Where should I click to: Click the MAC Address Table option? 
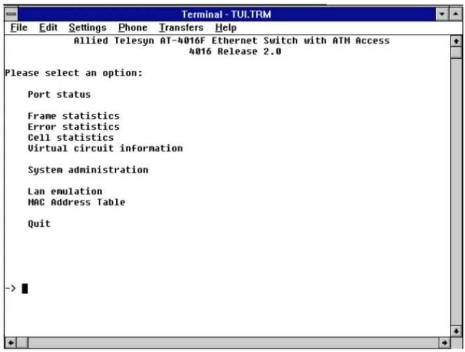[77, 202]
